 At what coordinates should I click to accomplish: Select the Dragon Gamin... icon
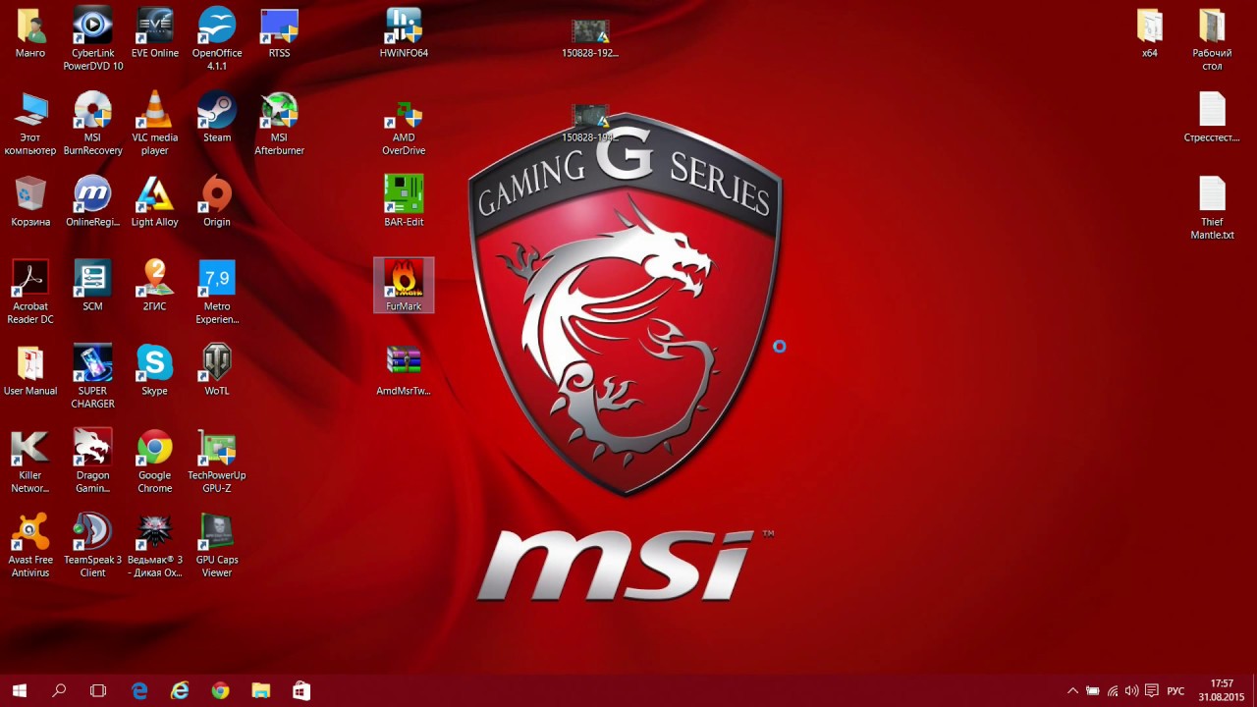point(92,462)
